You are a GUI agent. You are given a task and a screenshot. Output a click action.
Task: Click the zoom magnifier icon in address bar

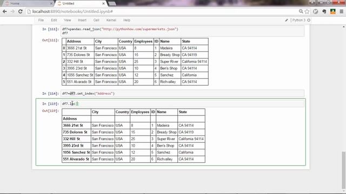[x=301, y=11]
